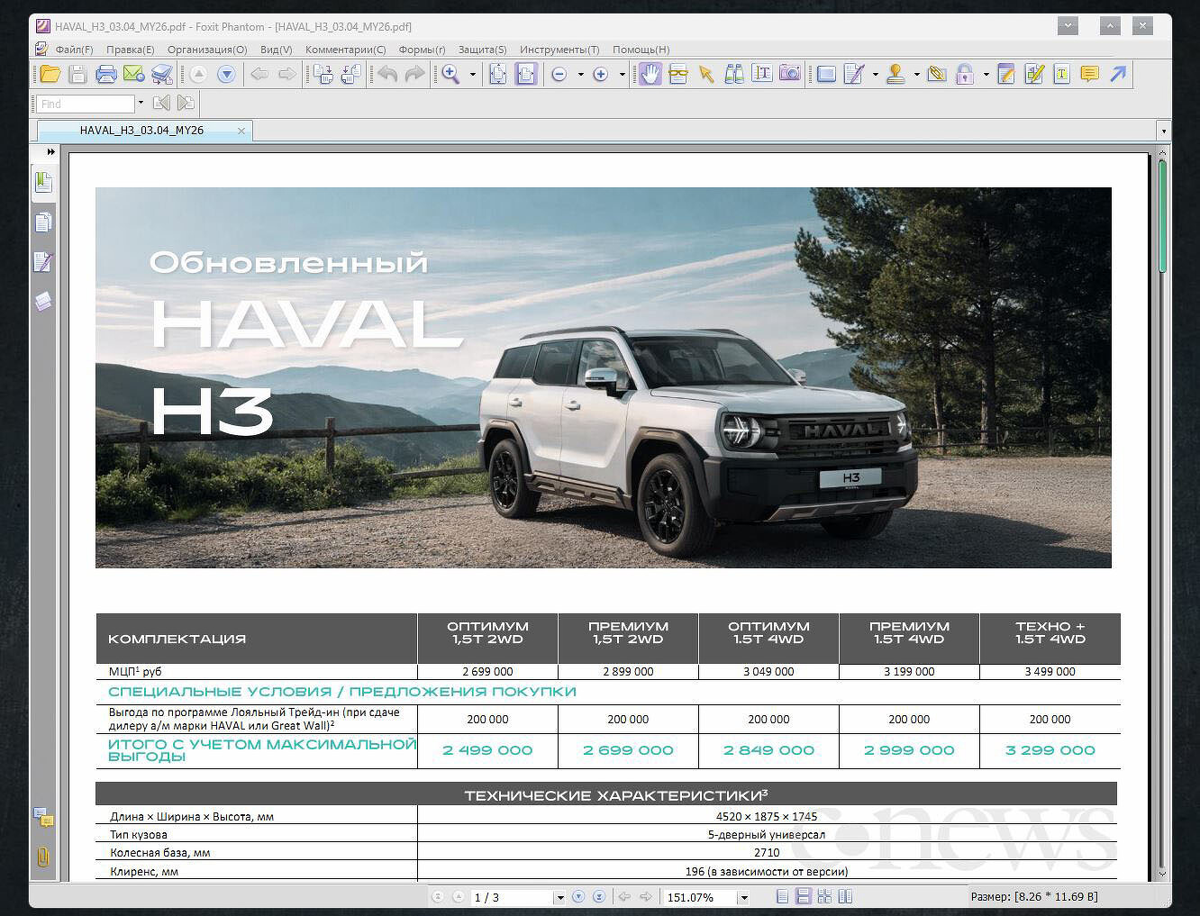Select the arrow Select Annotation tool
This screenshot has height=916, width=1200.
click(x=706, y=75)
